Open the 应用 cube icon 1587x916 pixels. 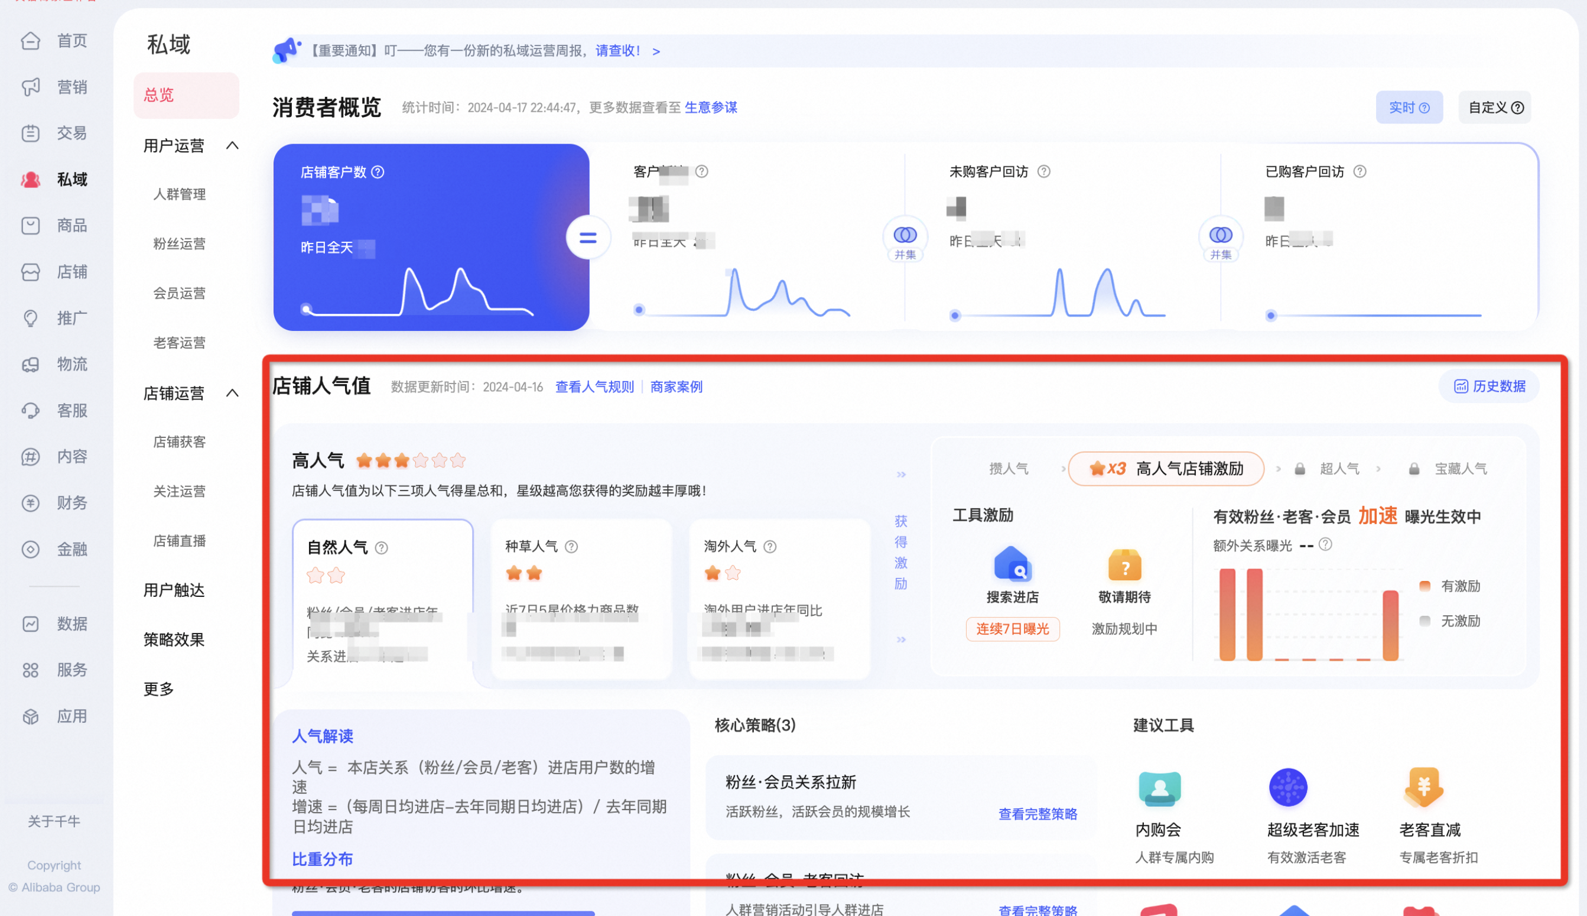tap(30, 717)
